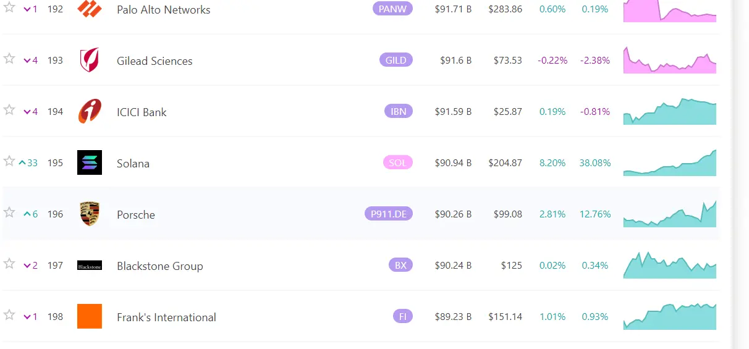
Task: Open the Gilead Sciences price sparkline chart
Action: pos(670,61)
